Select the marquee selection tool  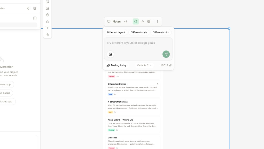point(47,2)
